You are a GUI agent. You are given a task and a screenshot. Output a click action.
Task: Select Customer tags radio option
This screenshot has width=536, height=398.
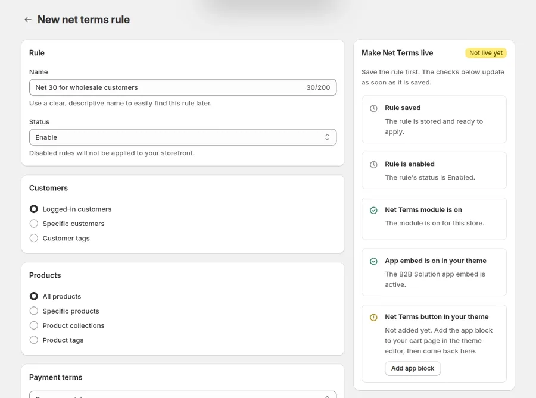tap(34, 238)
